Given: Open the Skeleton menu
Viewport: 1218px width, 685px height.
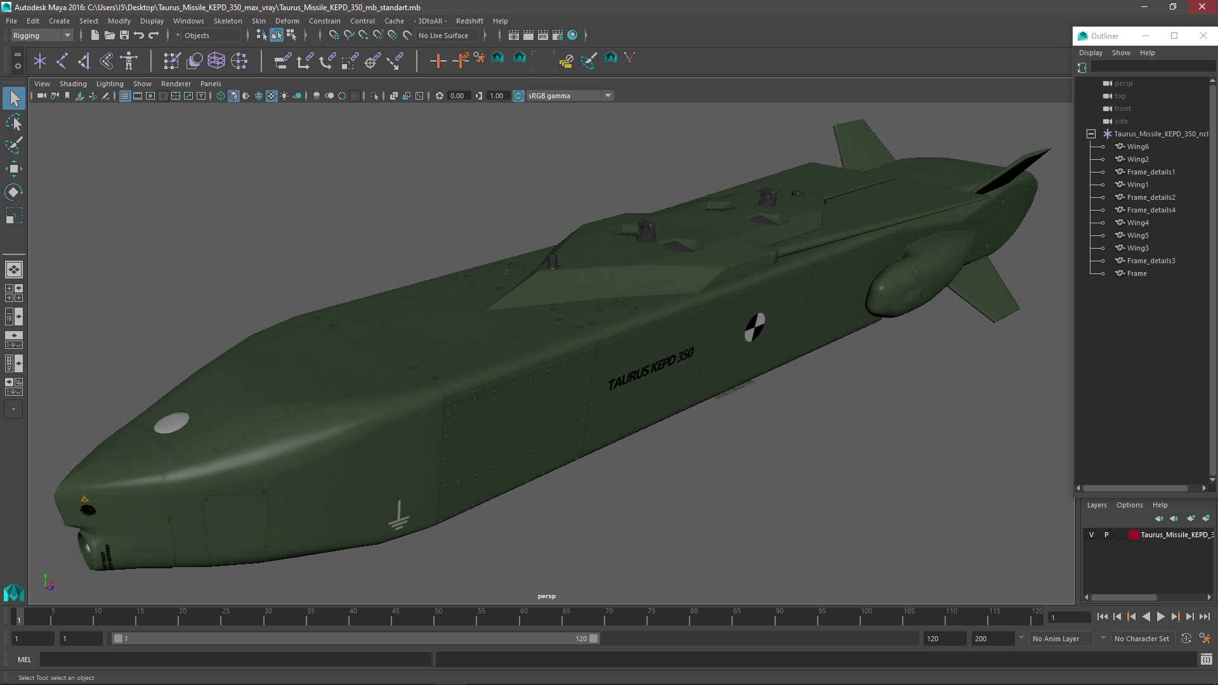Looking at the screenshot, I should [x=228, y=21].
